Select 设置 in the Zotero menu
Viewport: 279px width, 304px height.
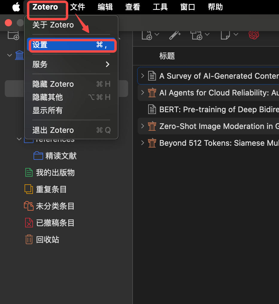71,45
